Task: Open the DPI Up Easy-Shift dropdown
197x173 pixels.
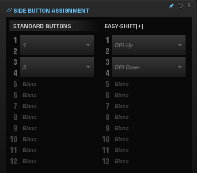Action: (149, 45)
